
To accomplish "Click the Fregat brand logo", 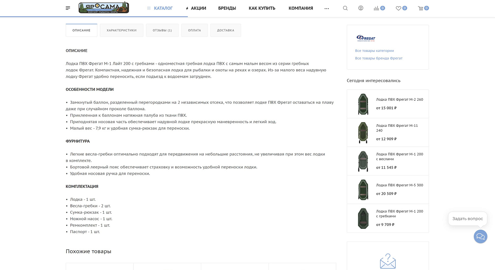I will coord(366,38).
